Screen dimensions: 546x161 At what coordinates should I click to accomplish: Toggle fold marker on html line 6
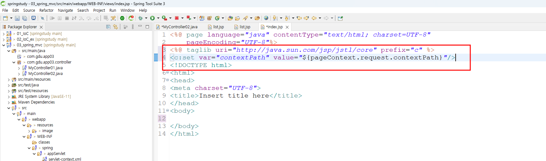(168, 73)
